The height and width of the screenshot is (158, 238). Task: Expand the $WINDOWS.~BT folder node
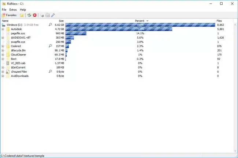click(3, 38)
